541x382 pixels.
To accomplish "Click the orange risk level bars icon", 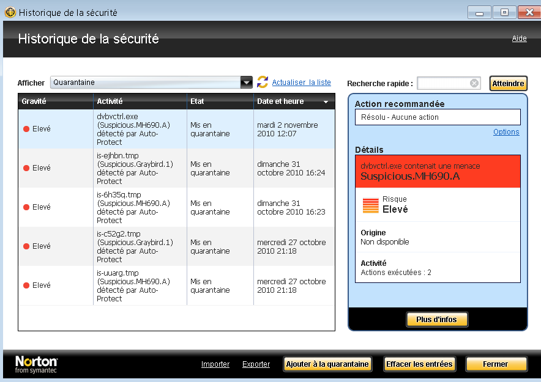I will point(370,205).
